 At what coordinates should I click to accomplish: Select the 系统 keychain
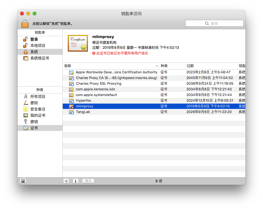[x=40, y=52]
